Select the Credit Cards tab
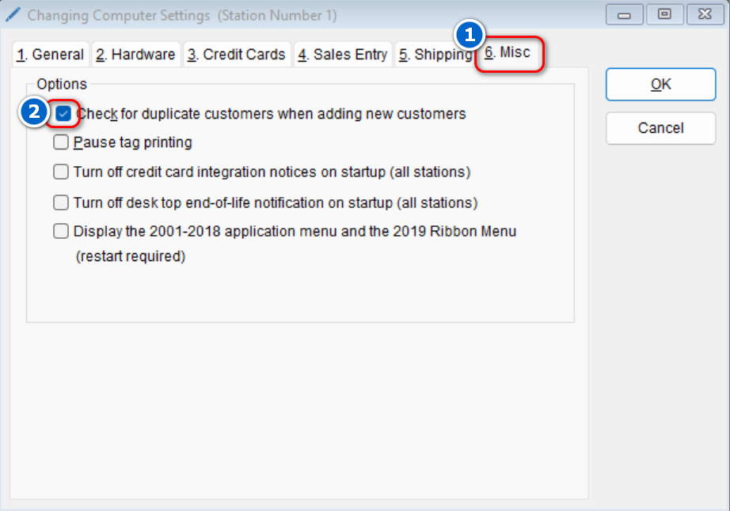Image resolution: width=730 pixels, height=511 pixels. [x=237, y=55]
